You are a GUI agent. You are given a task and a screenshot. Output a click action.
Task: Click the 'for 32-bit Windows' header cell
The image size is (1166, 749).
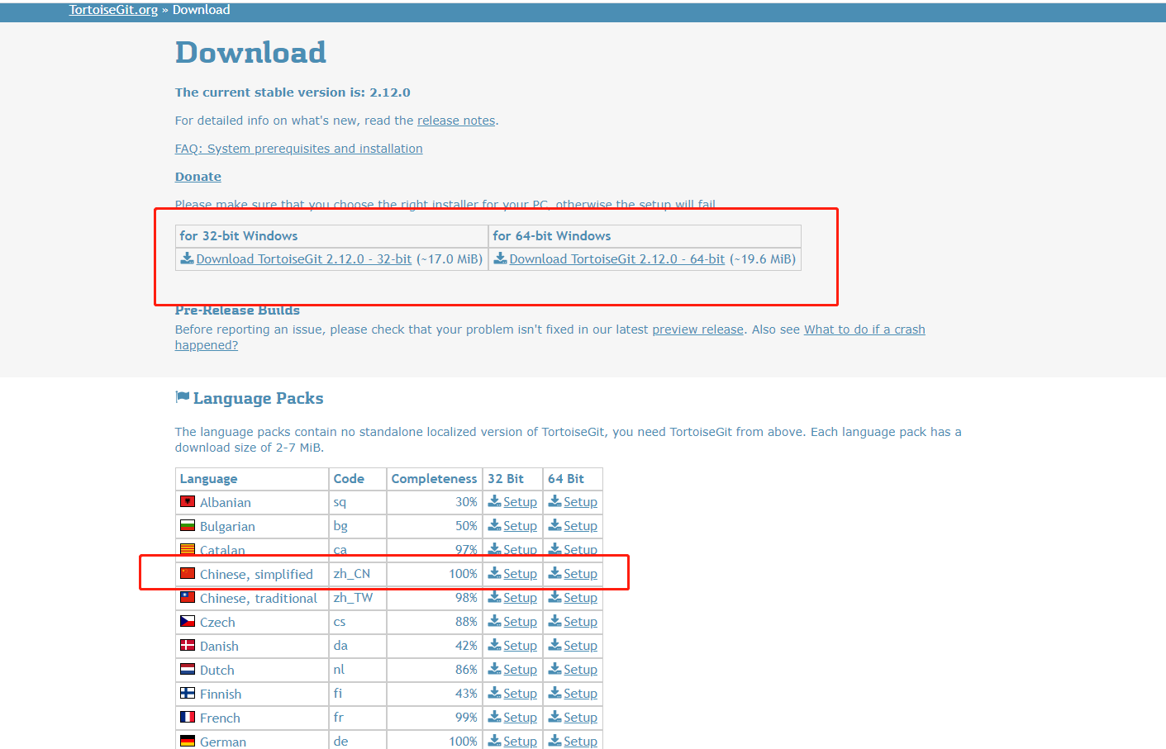click(x=331, y=236)
